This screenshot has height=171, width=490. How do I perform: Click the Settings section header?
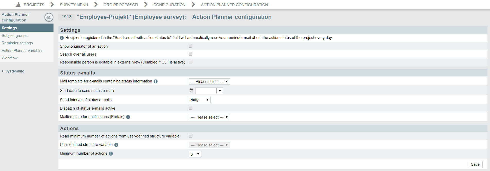click(273, 30)
